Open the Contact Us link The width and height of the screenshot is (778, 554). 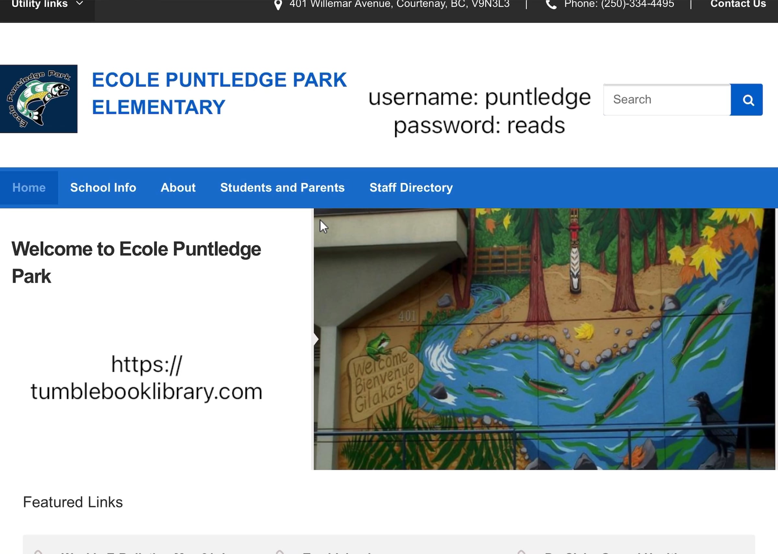pyautogui.click(x=738, y=4)
